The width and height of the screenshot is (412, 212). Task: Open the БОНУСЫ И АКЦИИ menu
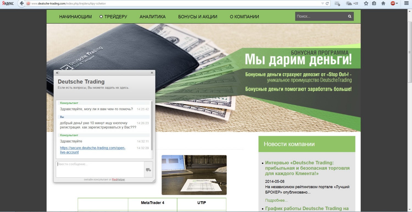point(198,16)
